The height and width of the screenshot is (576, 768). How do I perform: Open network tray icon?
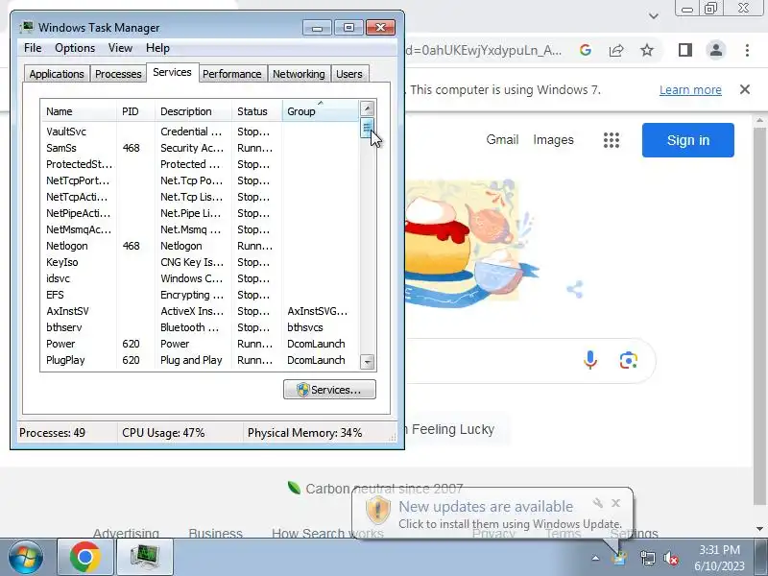coord(647,558)
